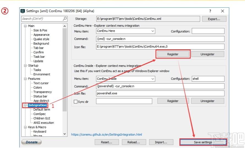Open the SettingsIntegration.html help link

[x=107, y=135]
